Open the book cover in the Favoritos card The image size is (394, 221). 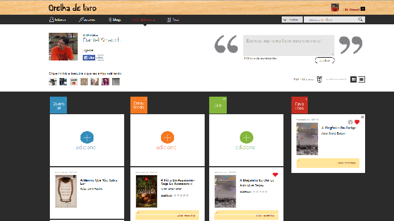[307, 139]
